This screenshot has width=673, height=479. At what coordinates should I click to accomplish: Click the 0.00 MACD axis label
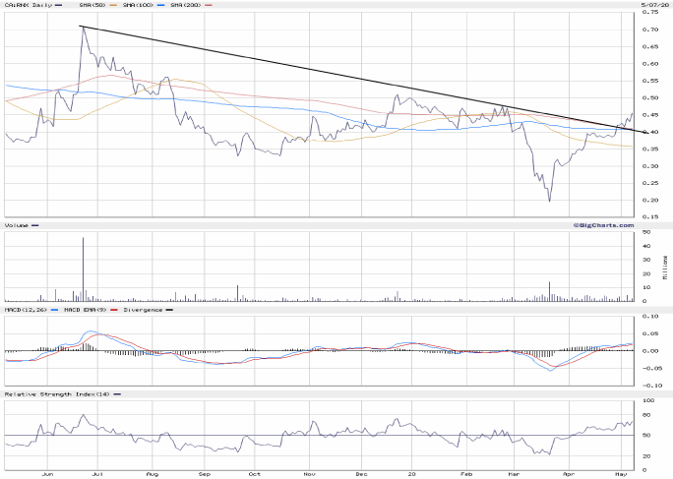coord(650,351)
